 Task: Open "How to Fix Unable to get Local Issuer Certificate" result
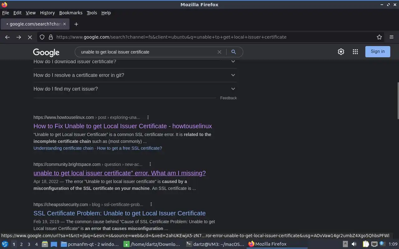point(123,126)
